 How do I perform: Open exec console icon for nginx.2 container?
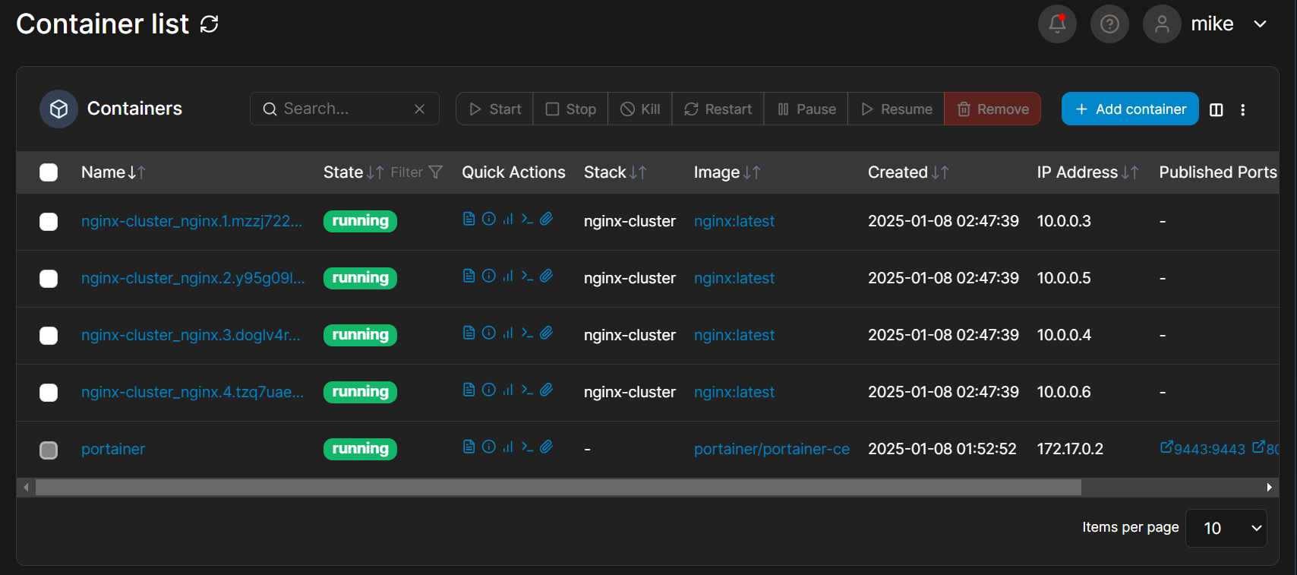point(527,276)
